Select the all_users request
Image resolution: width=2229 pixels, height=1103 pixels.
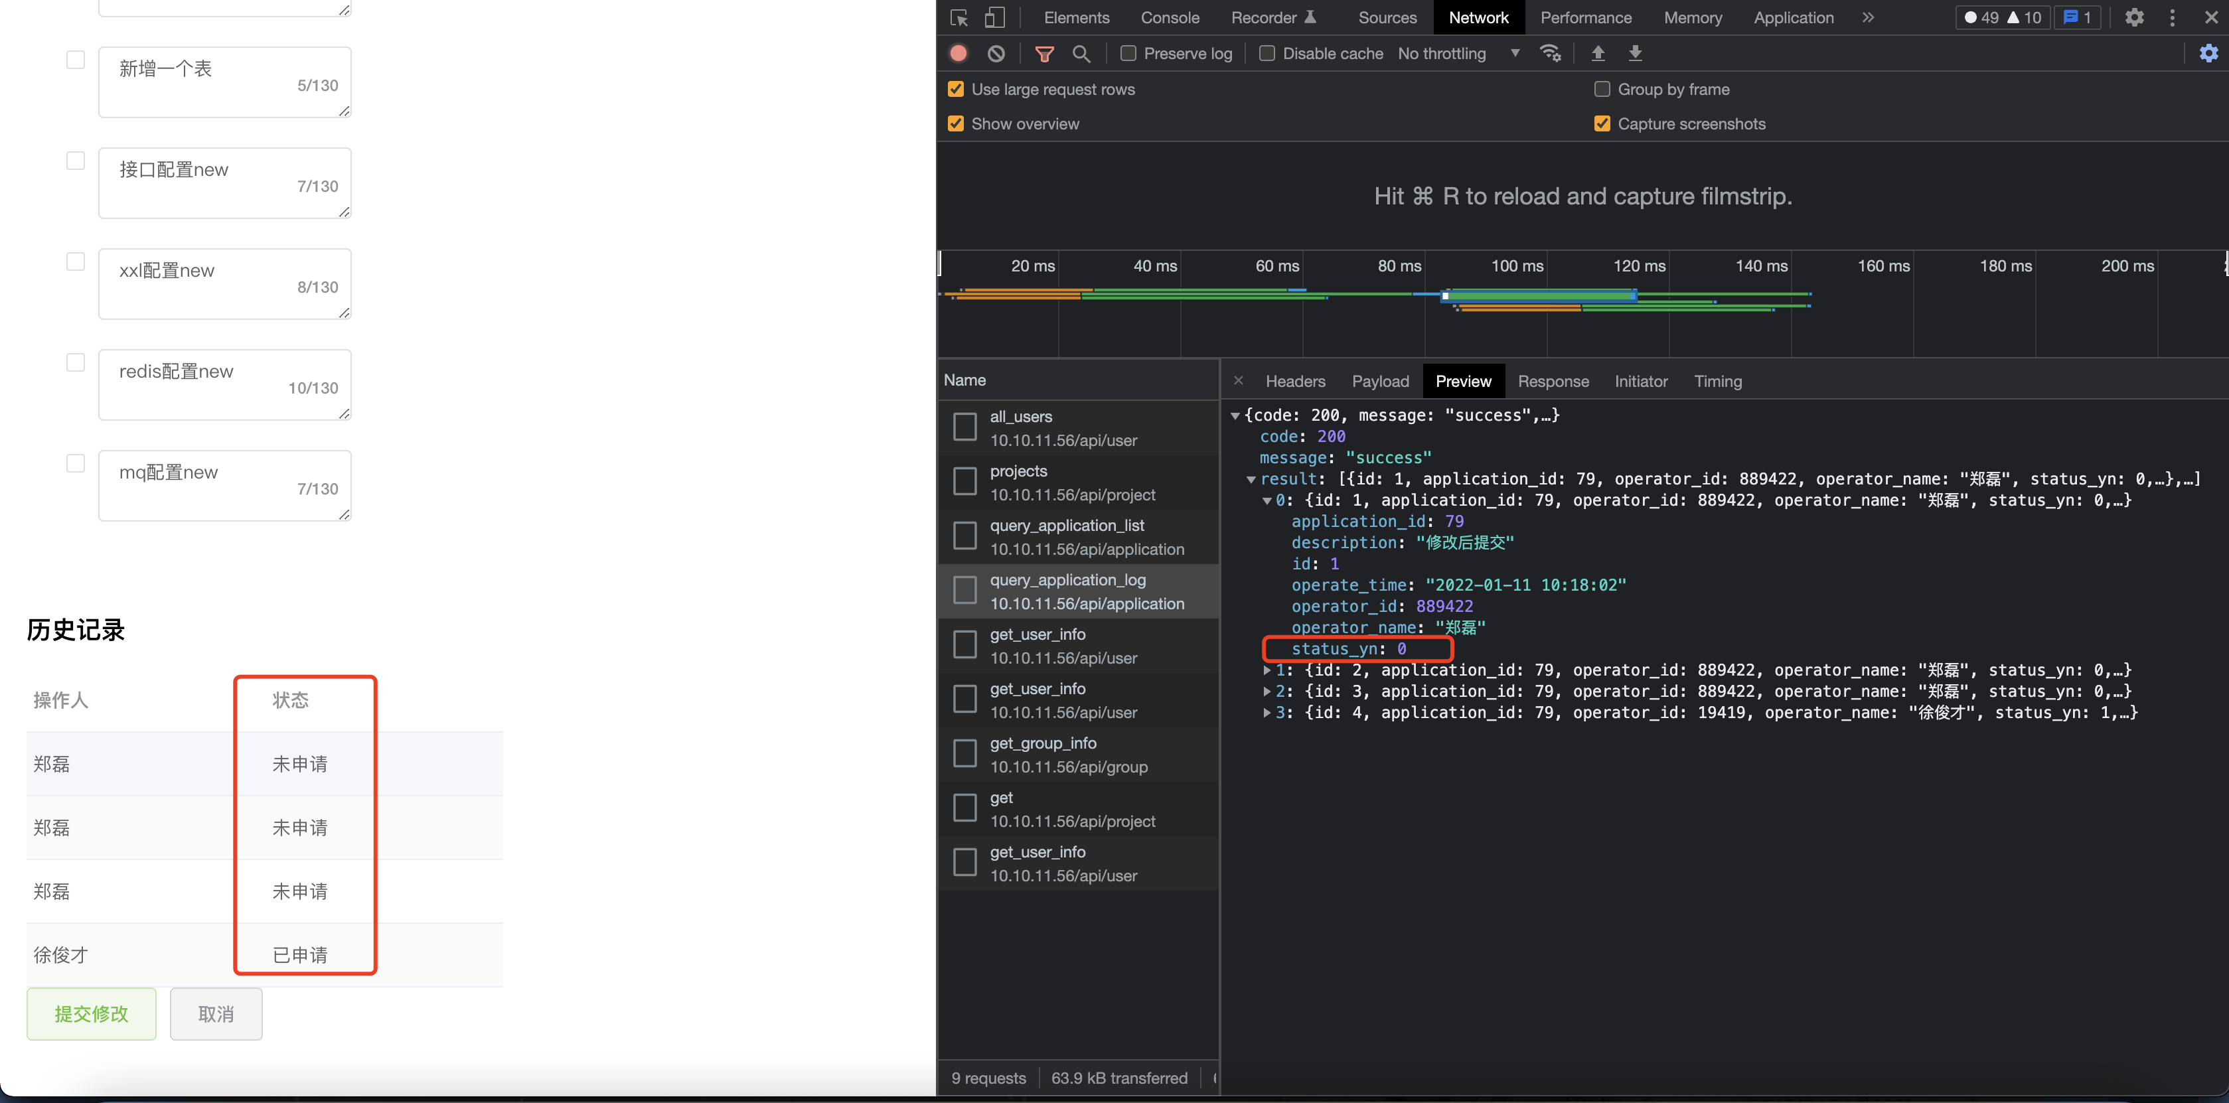(1078, 427)
